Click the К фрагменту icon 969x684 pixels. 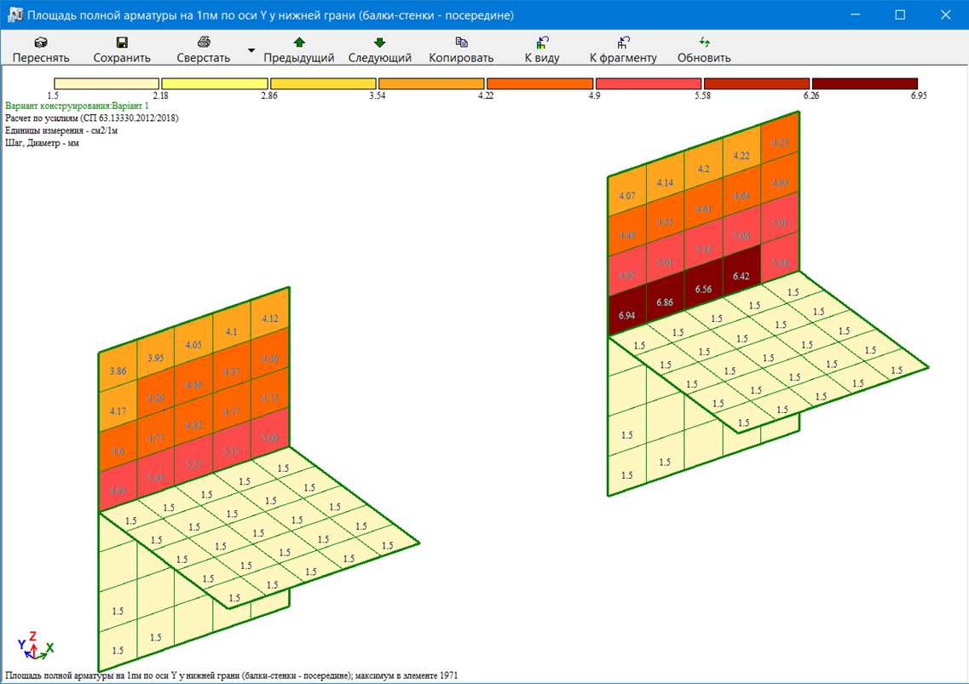623,42
